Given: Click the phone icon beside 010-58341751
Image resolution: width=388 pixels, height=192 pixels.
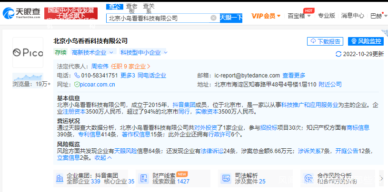Looking at the screenshot, I should pyautogui.click(x=77, y=76).
